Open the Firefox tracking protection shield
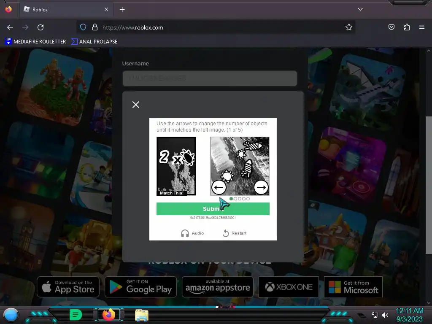Screen dimensions: 432x324 (83, 27)
